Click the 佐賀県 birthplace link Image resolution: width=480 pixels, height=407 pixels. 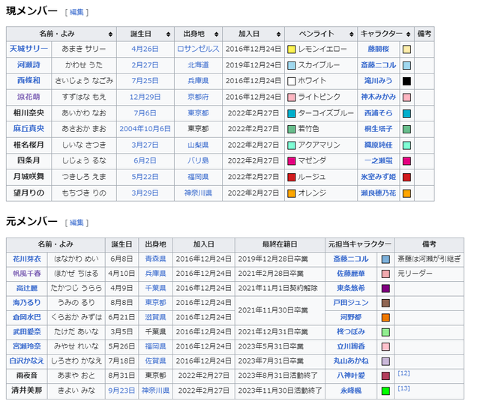pyautogui.click(x=155, y=361)
